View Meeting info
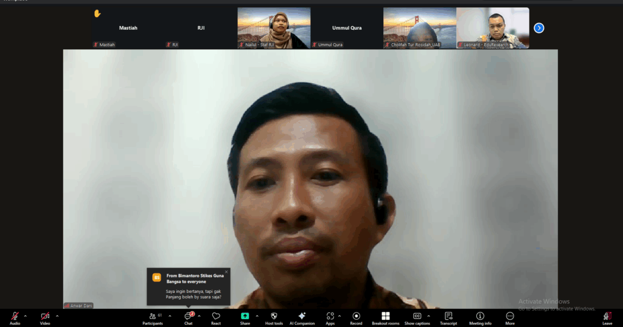The height and width of the screenshot is (327, 623). tap(480, 318)
